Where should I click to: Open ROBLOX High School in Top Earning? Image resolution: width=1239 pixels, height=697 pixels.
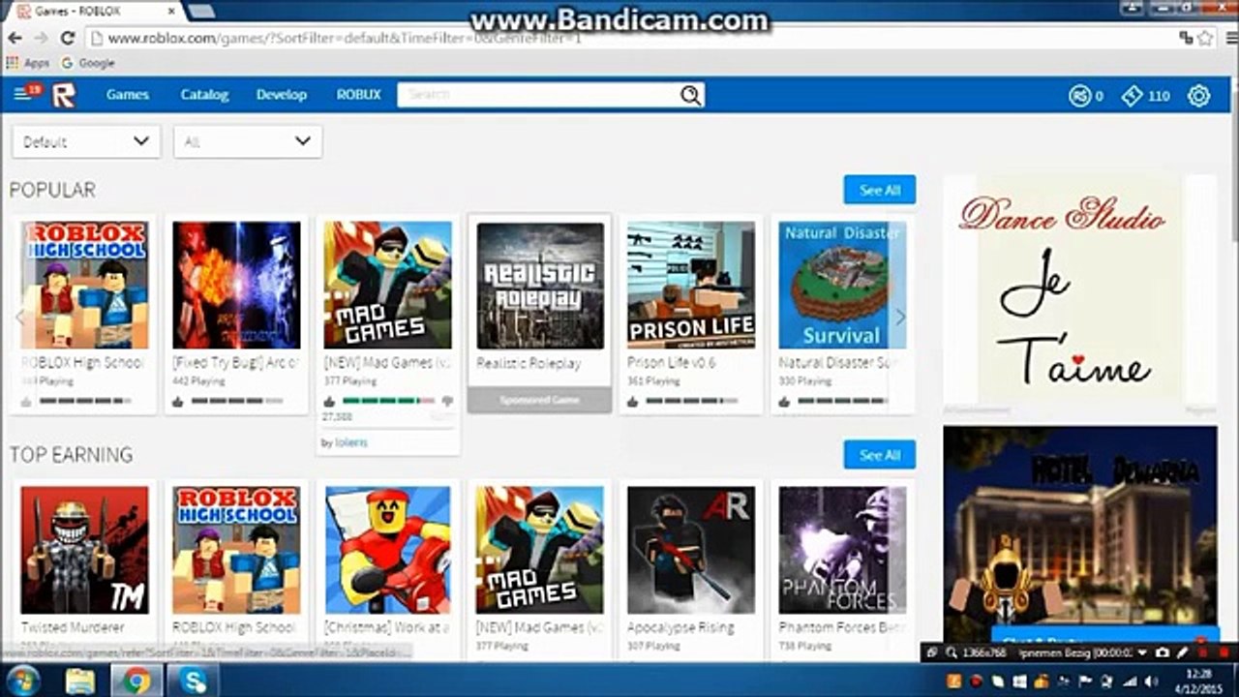click(236, 550)
